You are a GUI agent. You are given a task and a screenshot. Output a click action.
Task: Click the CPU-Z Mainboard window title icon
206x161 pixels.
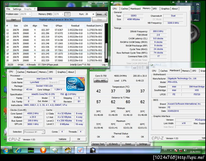pyautogui.click(x=152, y=65)
